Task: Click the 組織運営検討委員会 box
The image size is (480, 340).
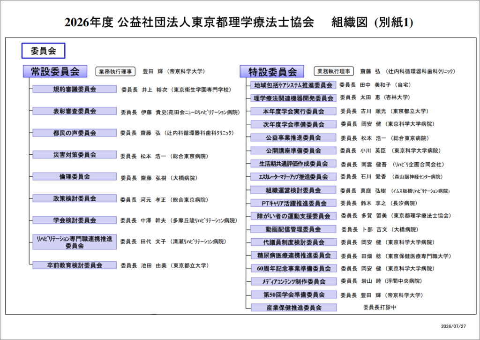Action: [x=293, y=190]
